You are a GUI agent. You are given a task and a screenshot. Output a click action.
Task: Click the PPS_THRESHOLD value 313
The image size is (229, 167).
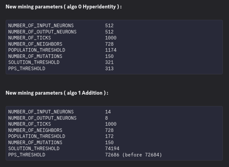[x=109, y=69]
